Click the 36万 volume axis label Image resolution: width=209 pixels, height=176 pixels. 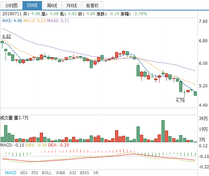pos(203,118)
